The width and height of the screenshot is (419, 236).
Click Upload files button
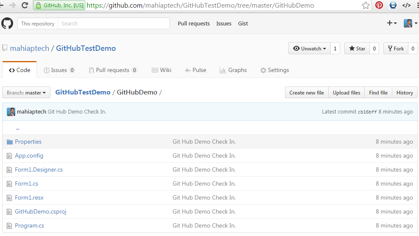(x=346, y=93)
